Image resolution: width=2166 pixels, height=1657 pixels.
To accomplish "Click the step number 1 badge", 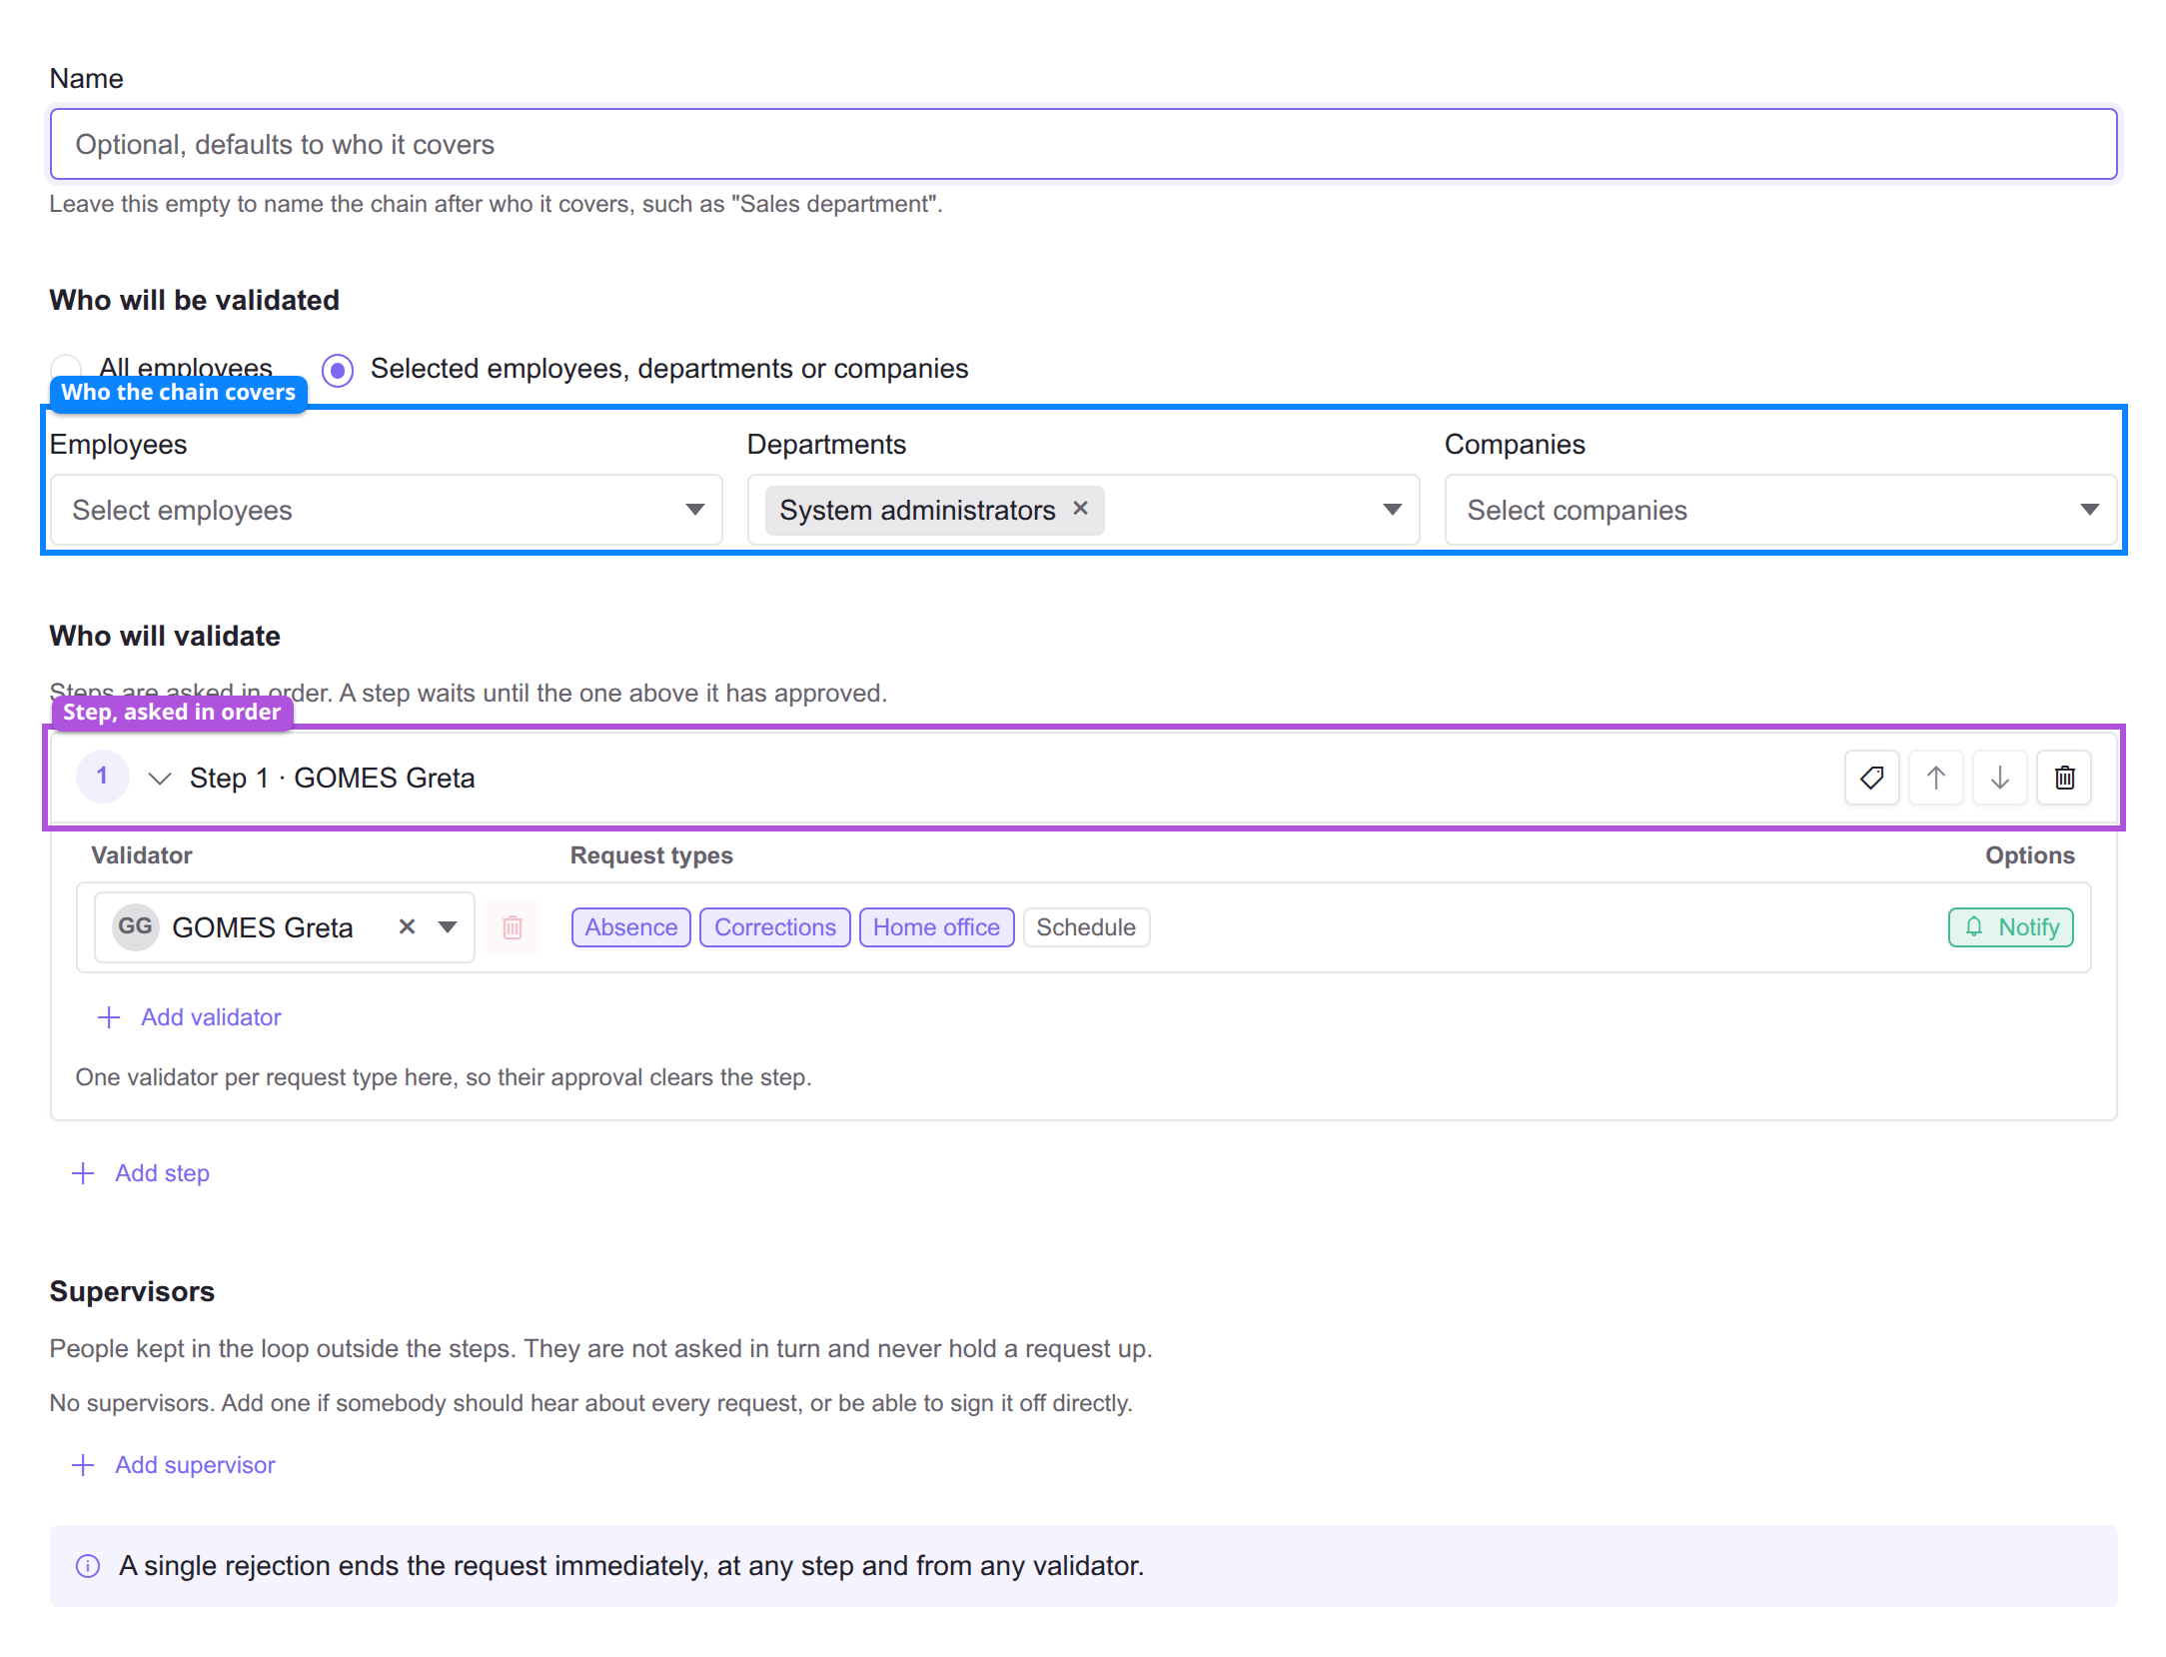I will [102, 777].
